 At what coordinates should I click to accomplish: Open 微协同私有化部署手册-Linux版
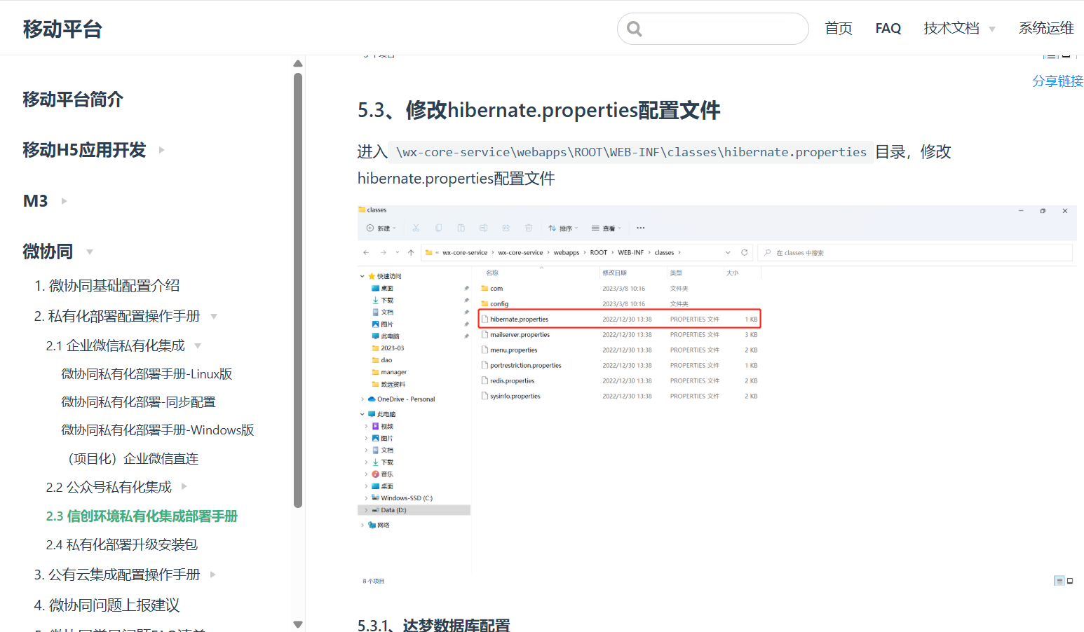147,374
